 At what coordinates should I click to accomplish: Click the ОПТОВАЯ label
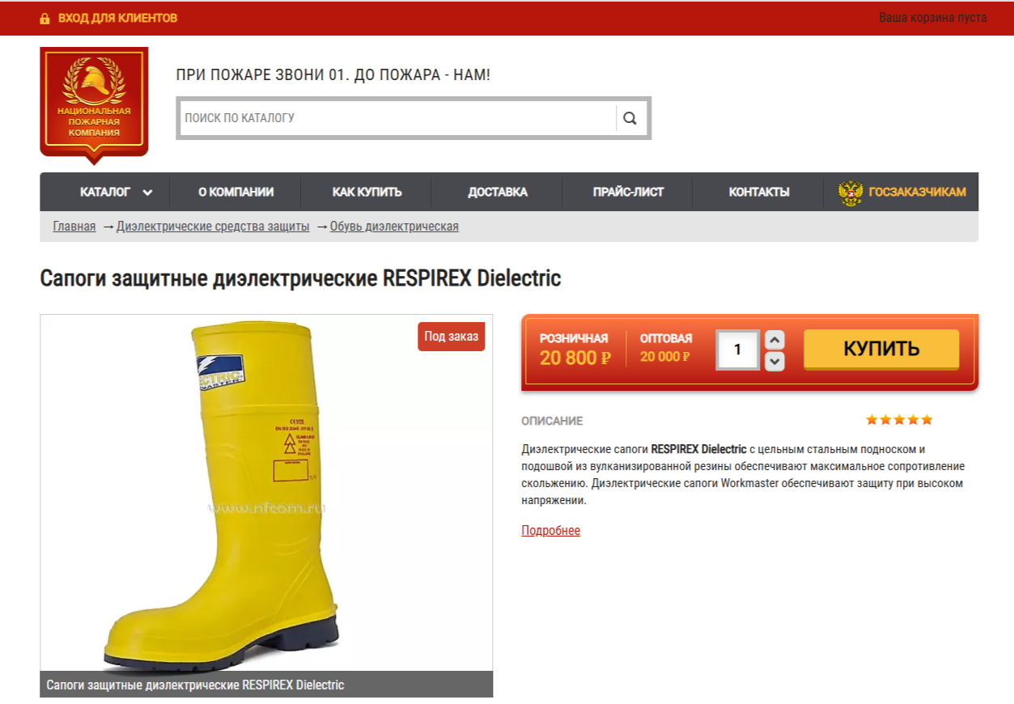pyautogui.click(x=666, y=338)
